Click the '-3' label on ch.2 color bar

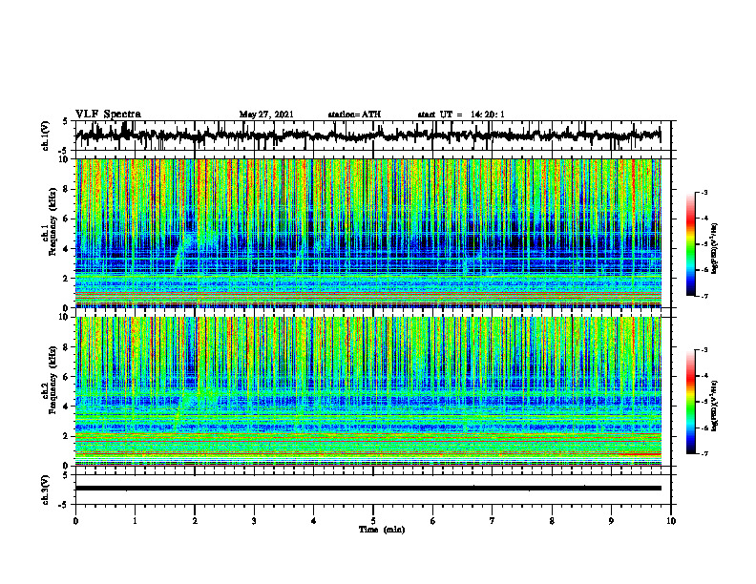[703, 350]
